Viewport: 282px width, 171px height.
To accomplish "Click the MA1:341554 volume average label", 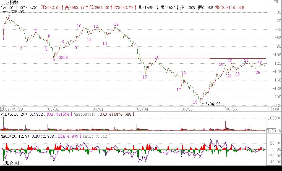I will (x=59, y=114).
